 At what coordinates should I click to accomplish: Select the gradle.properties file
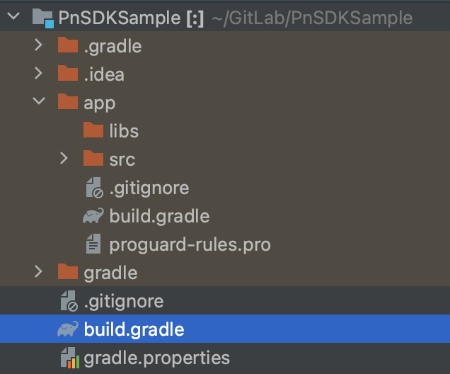click(x=156, y=358)
